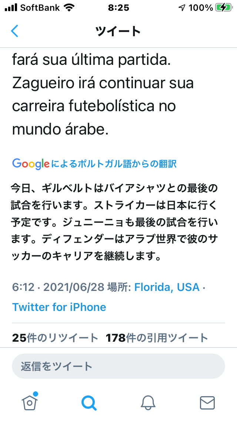
Task: Tap the ポルトガル語からの翻訳 translation link
Action: (x=114, y=163)
